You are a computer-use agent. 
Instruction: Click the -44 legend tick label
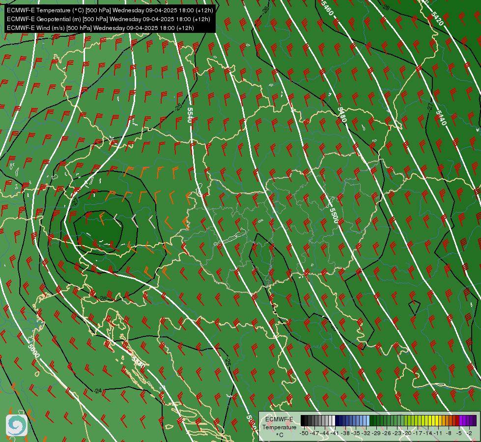325,433
